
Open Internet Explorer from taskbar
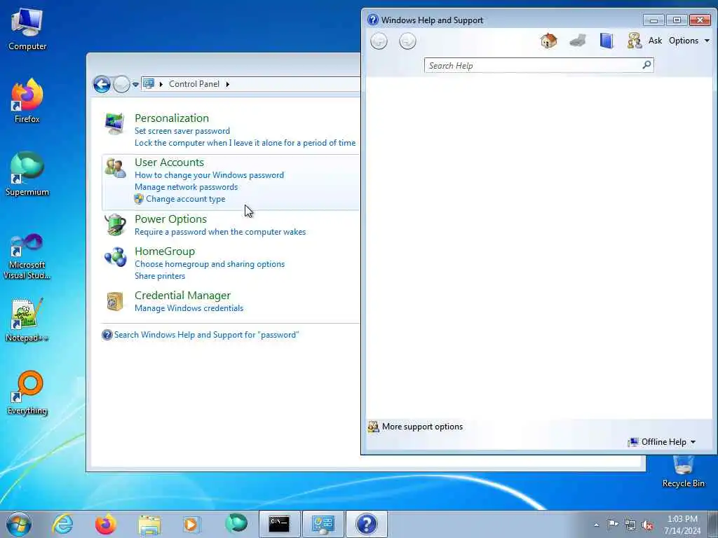pyautogui.click(x=62, y=524)
